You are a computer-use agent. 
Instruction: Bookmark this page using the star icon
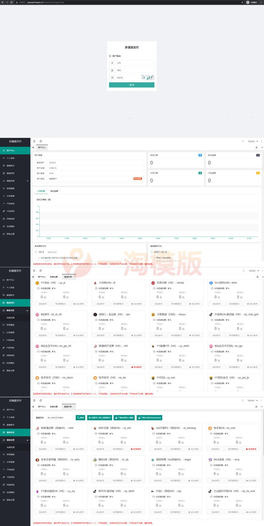click(x=242, y=2)
